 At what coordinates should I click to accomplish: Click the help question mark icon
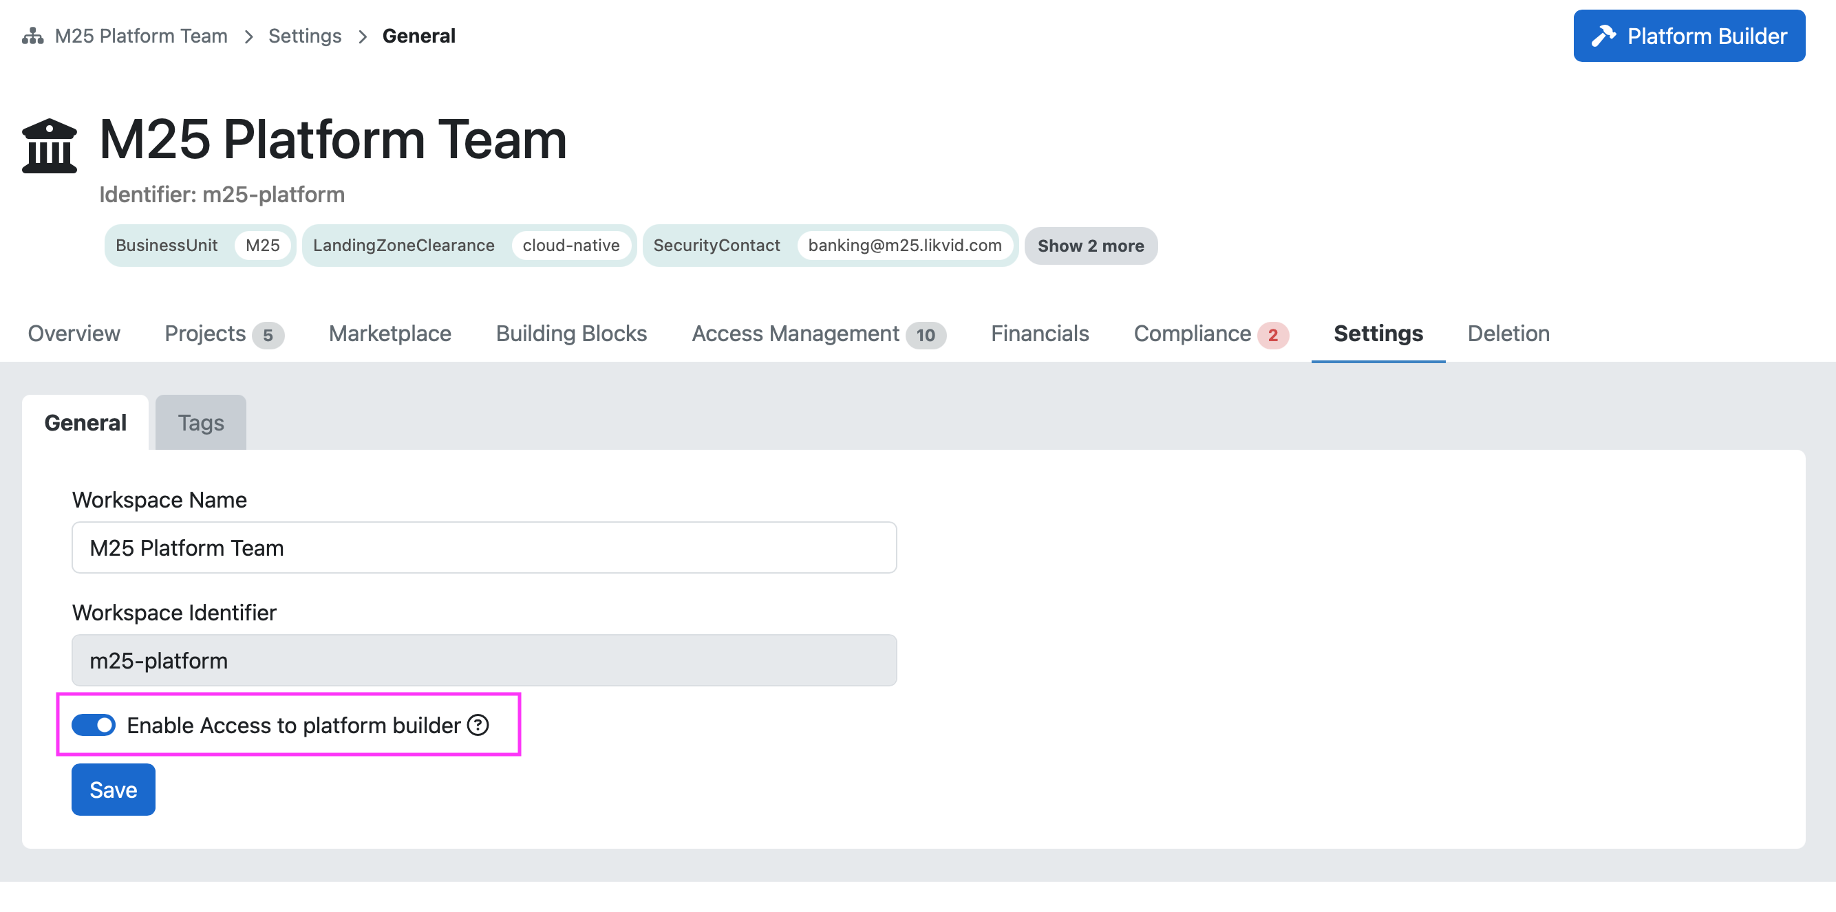pos(478,725)
